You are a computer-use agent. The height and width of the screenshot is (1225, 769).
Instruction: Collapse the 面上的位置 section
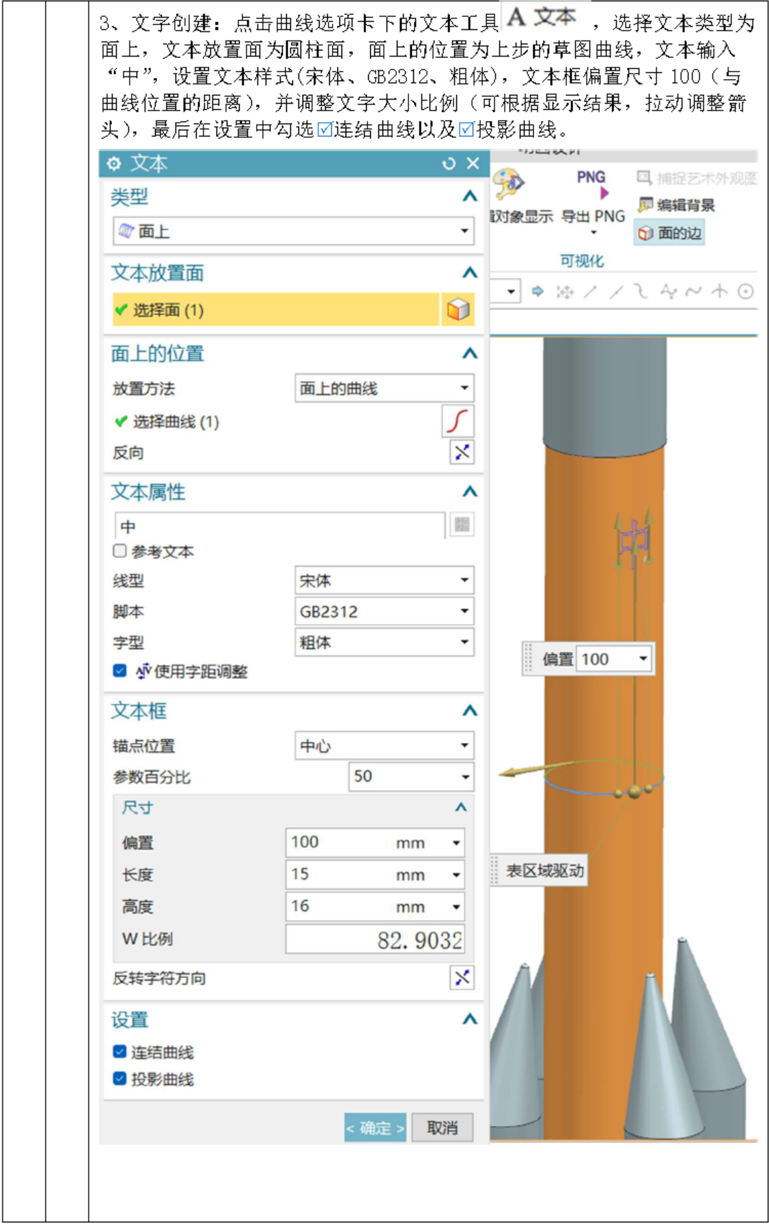470,354
